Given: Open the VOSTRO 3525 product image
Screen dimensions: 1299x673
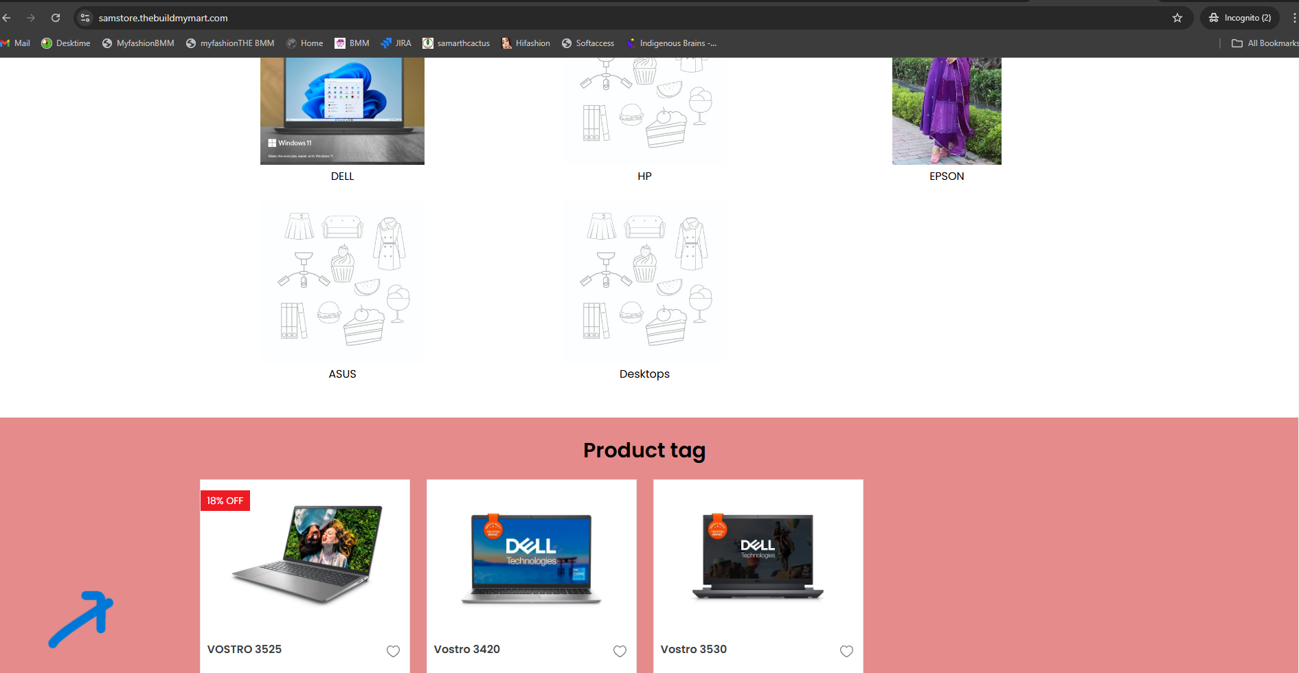Looking at the screenshot, I should pyautogui.click(x=305, y=554).
